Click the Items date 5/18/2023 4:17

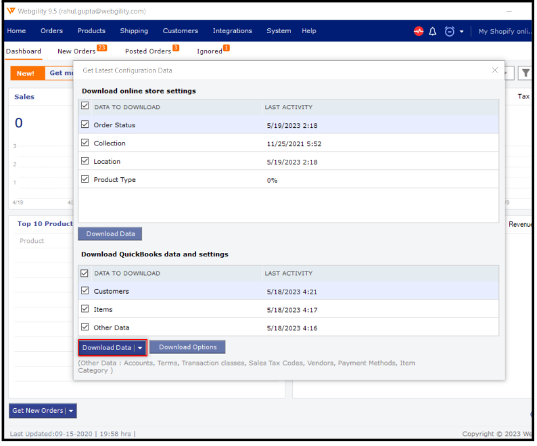coord(293,311)
